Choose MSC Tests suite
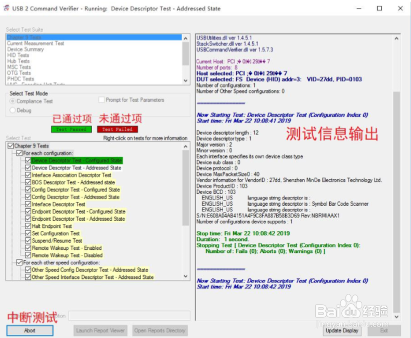The image size is (411, 338). pyautogui.click(x=19, y=67)
